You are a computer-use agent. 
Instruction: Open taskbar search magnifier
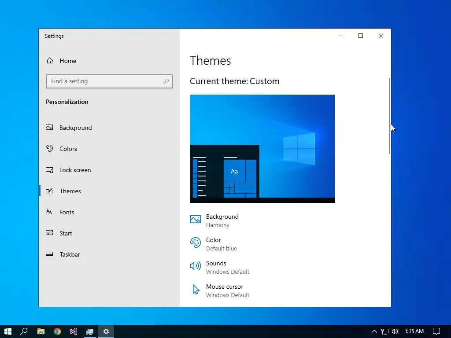[24, 331]
